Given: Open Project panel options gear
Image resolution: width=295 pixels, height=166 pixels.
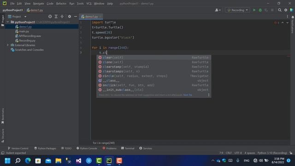Looking at the screenshot, I should click(70, 17).
